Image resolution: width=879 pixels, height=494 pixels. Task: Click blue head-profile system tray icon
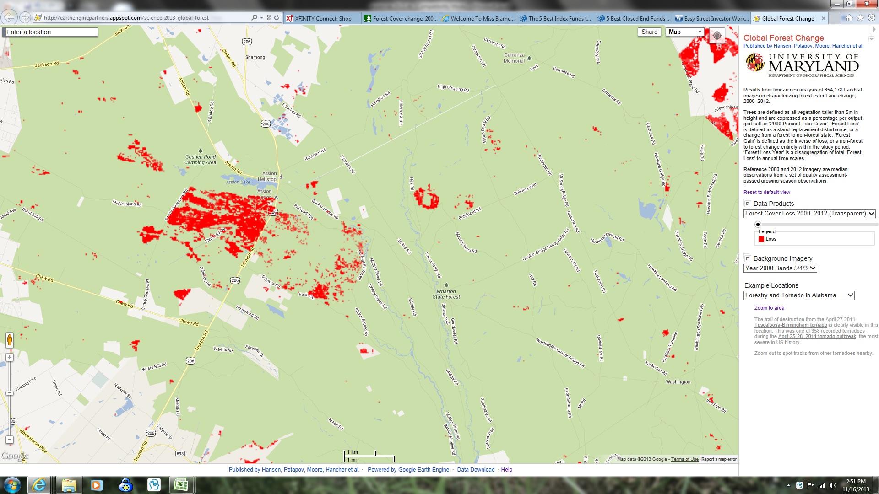pos(799,485)
